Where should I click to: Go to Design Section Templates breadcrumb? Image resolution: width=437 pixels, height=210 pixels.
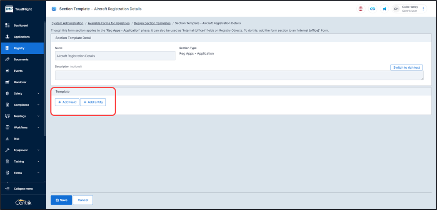coord(152,23)
